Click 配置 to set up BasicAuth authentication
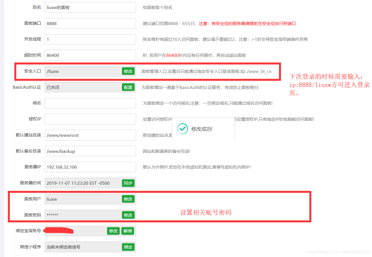The width and height of the screenshot is (372, 257). coord(128,87)
